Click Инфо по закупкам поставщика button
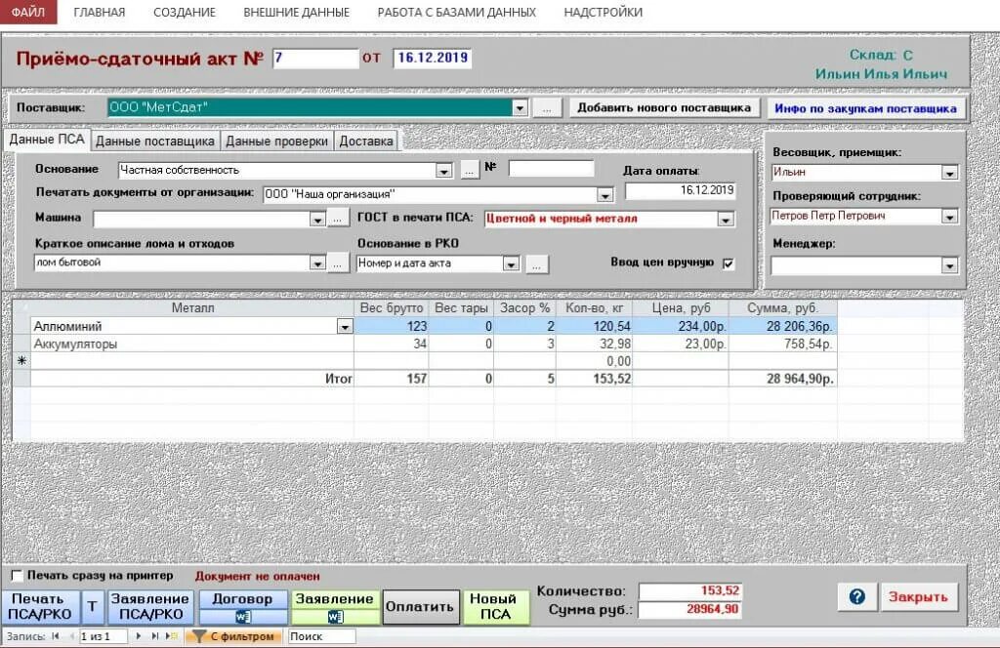 click(865, 108)
